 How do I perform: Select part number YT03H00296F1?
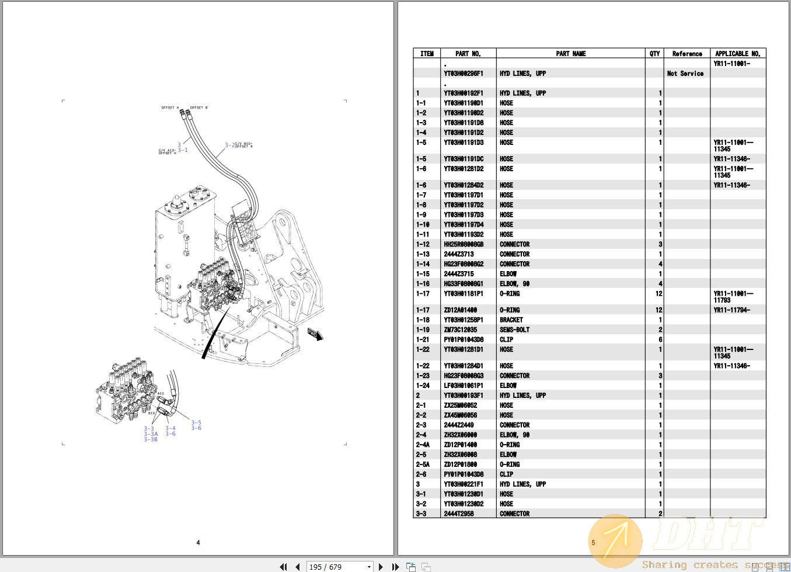pos(464,74)
